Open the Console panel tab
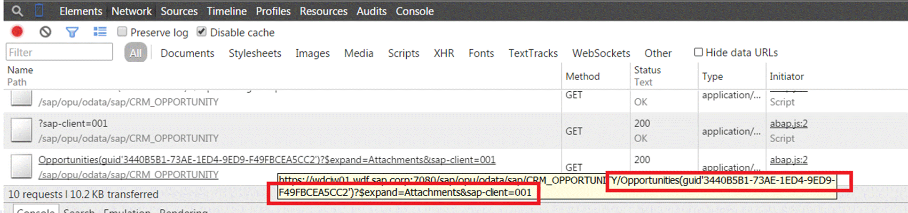The width and height of the screenshot is (908, 213). point(415,11)
